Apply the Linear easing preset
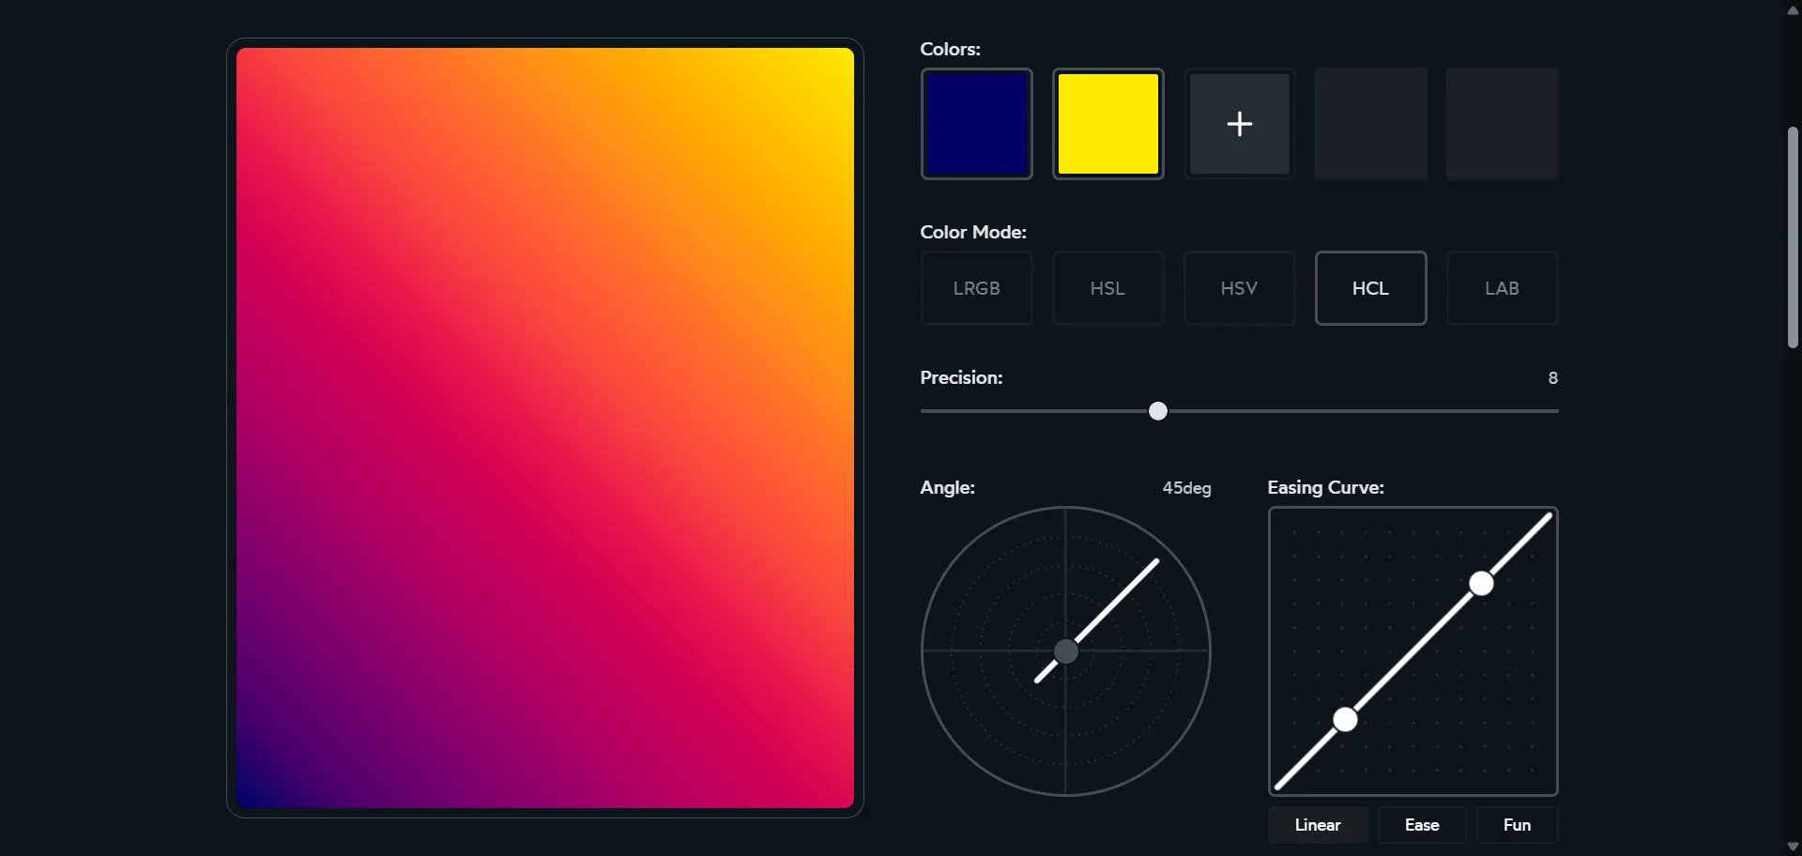1802x856 pixels. (x=1317, y=824)
